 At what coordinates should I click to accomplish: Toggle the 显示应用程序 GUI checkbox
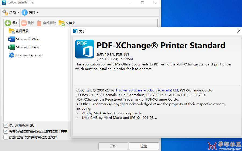tap(6, 125)
